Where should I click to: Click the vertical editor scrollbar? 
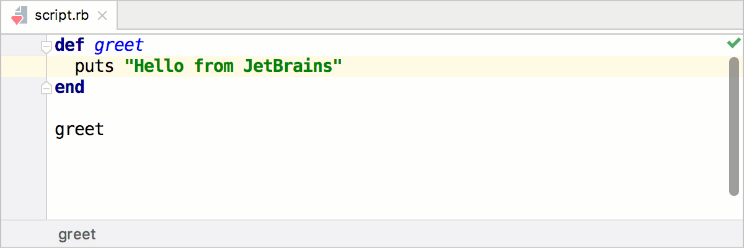click(734, 124)
